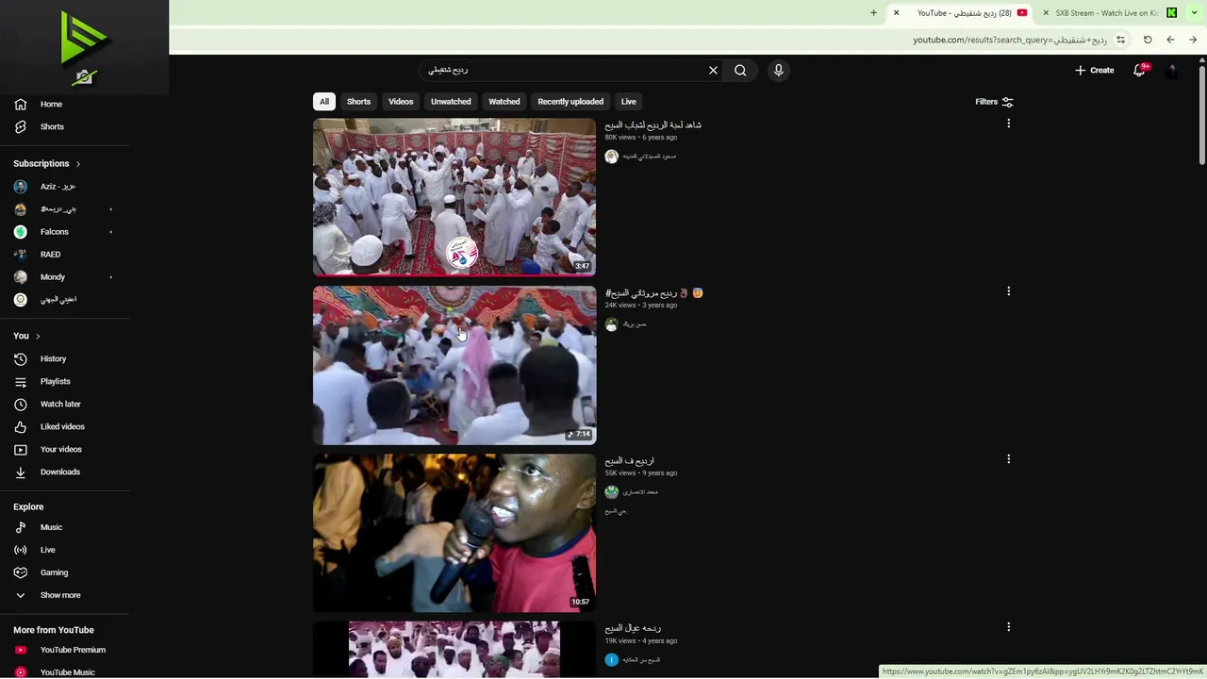Open Live under Explore in sidebar

[47, 550]
